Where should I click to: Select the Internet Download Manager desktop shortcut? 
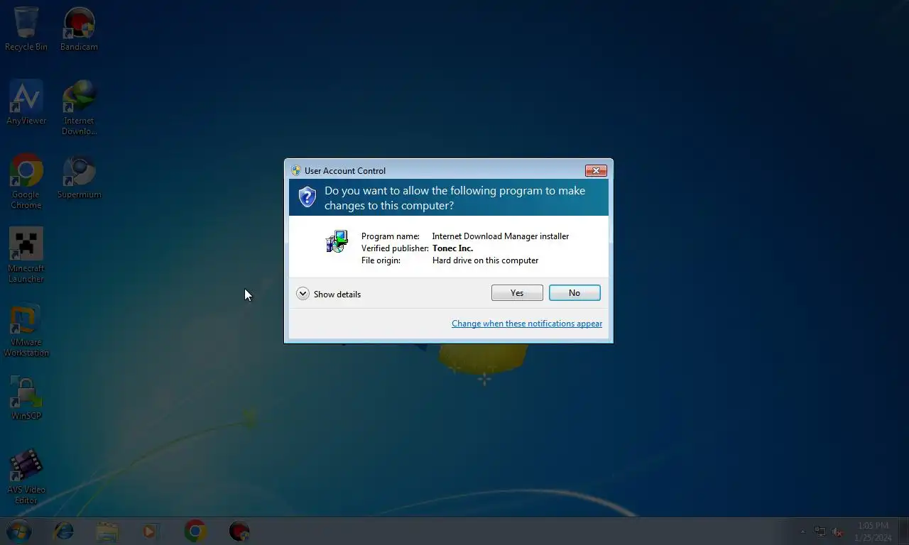point(79,108)
